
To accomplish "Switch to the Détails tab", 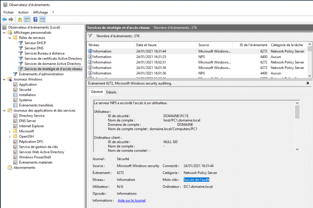I will pos(111,92).
